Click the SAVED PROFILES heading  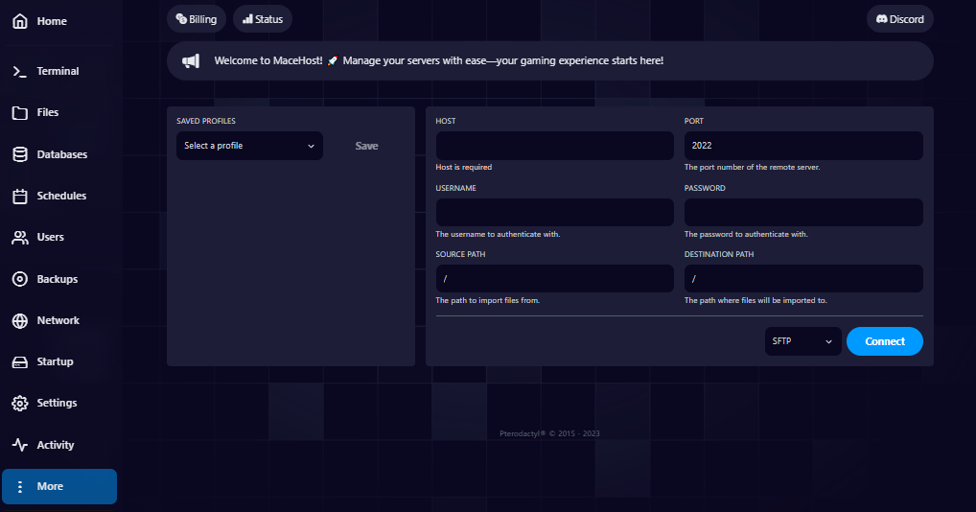(x=206, y=122)
